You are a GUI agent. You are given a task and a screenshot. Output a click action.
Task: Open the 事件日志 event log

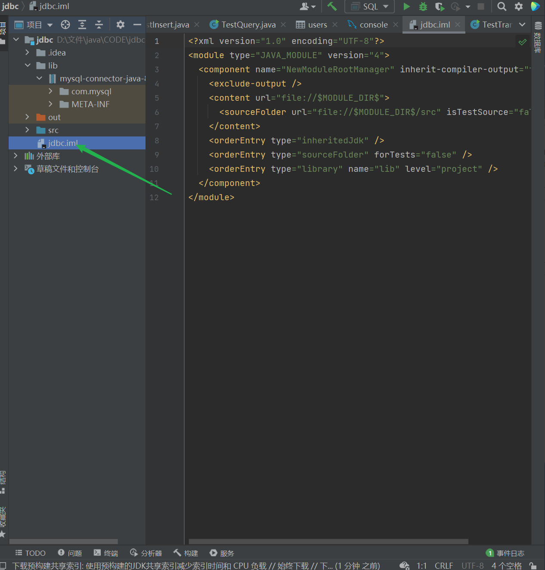pos(505,553)
